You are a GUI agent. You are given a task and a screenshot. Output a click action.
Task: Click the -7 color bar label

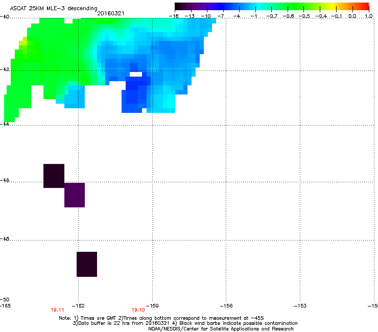[x=221, y=16]
